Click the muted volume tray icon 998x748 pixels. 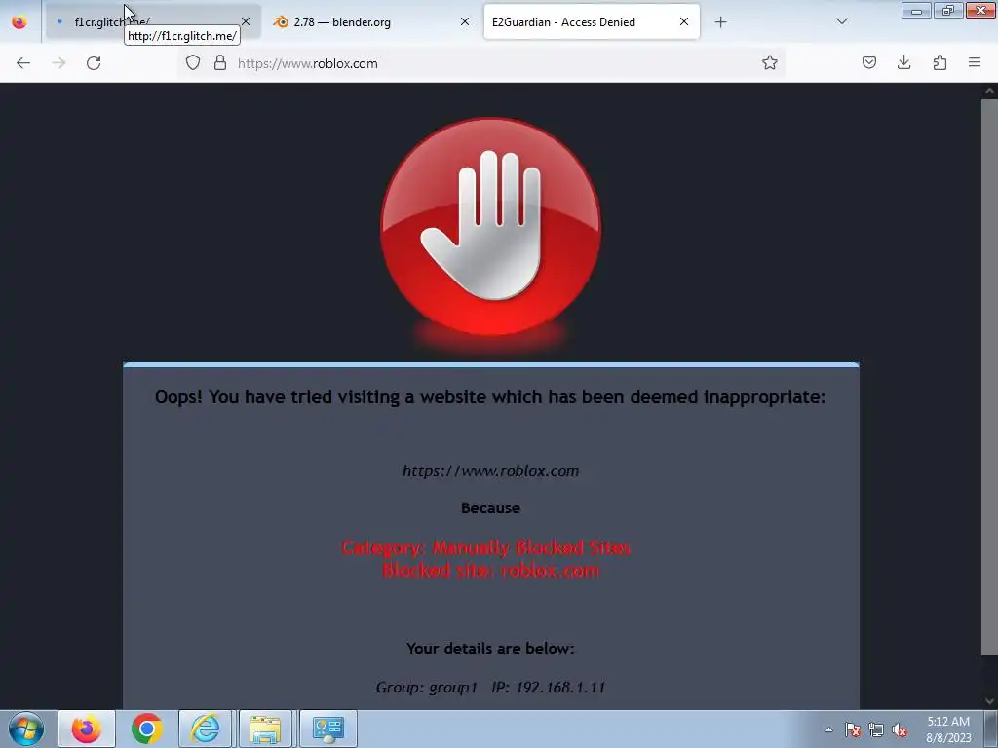pos(900,729)
